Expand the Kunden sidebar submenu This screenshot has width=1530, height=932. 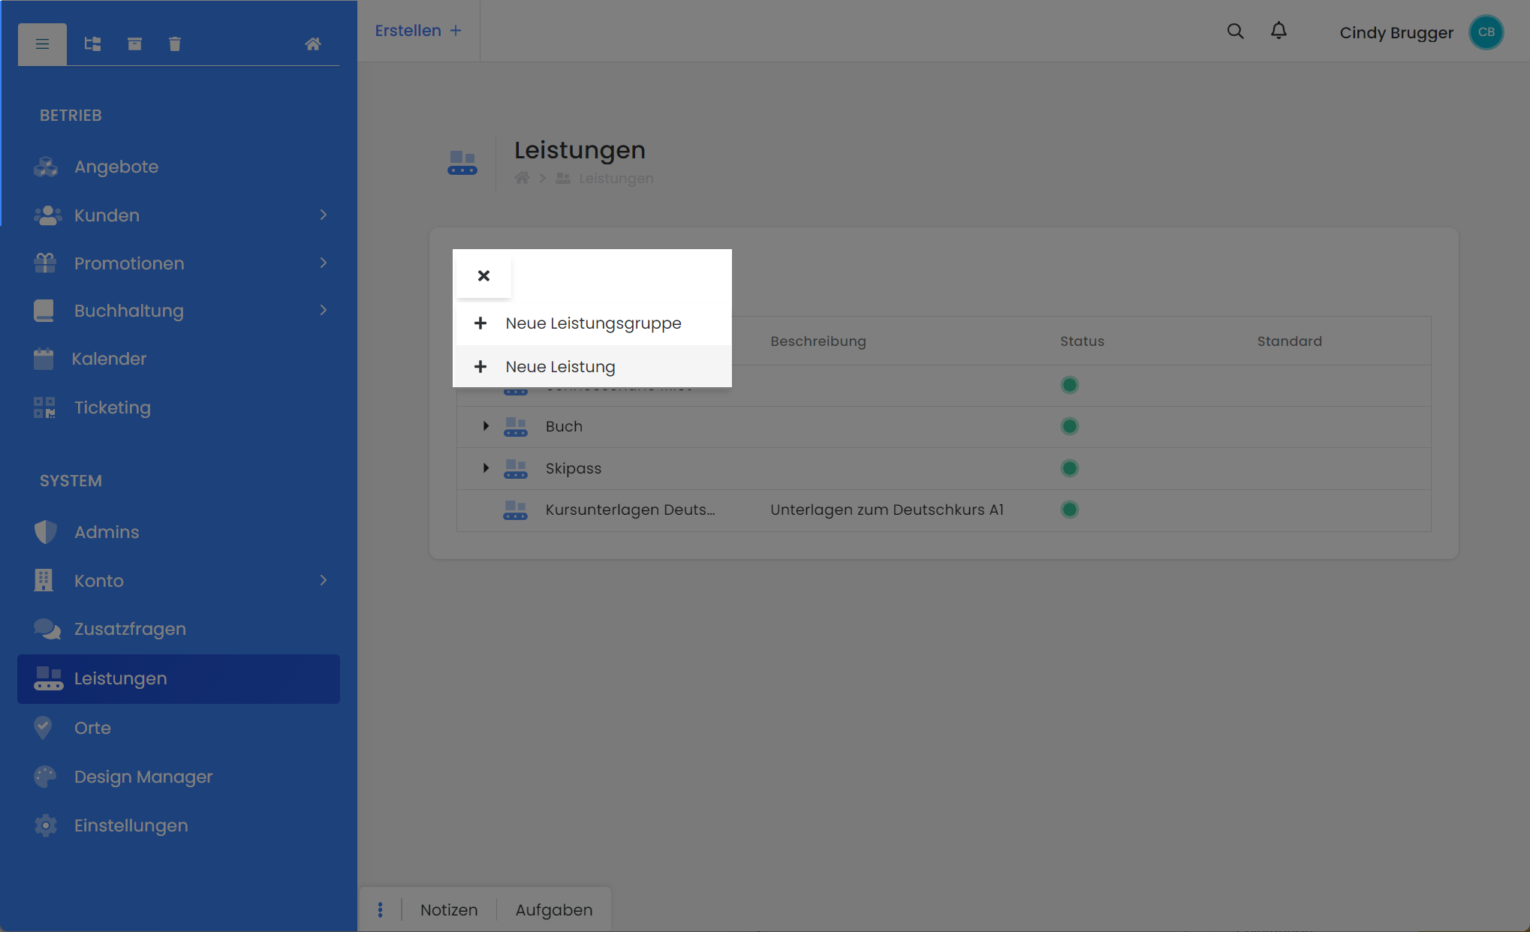324,215
